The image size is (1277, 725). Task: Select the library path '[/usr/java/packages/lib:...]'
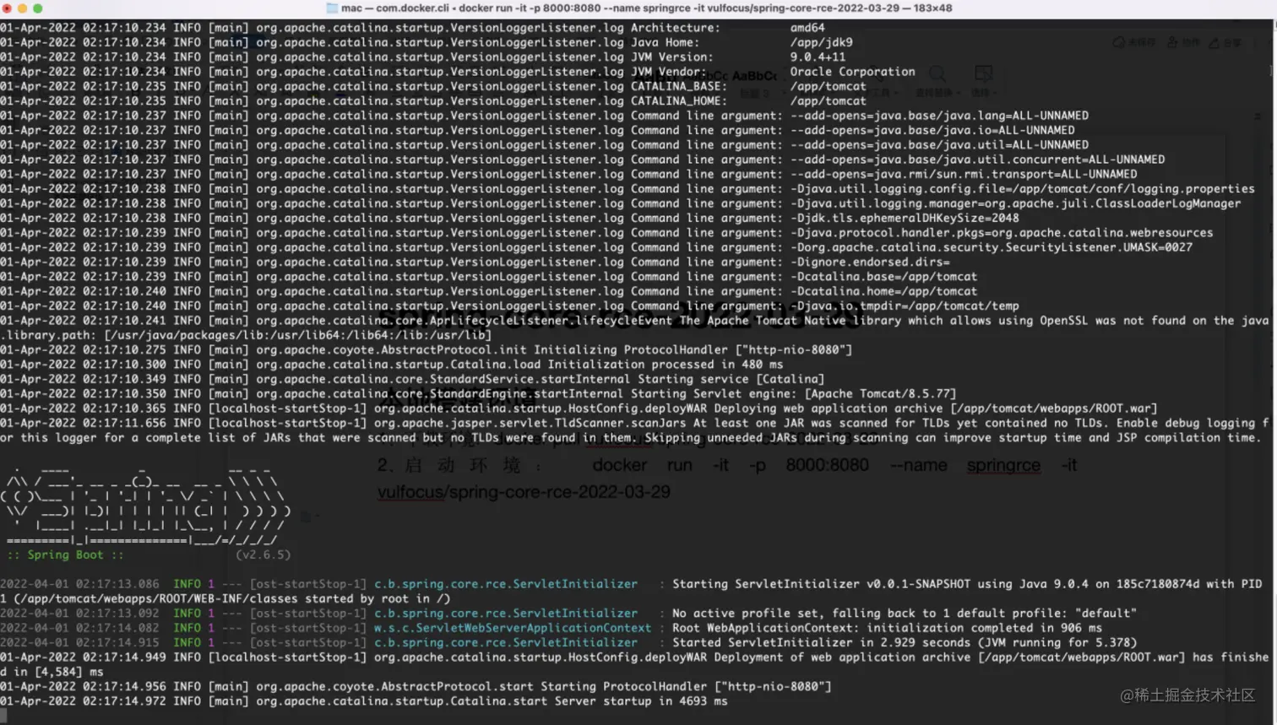[x=297, y=335]
